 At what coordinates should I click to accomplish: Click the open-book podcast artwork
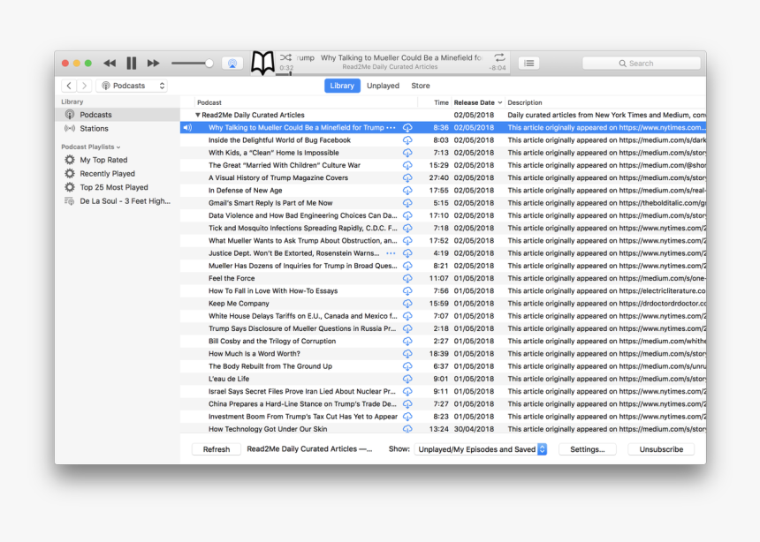pos(262,63)
